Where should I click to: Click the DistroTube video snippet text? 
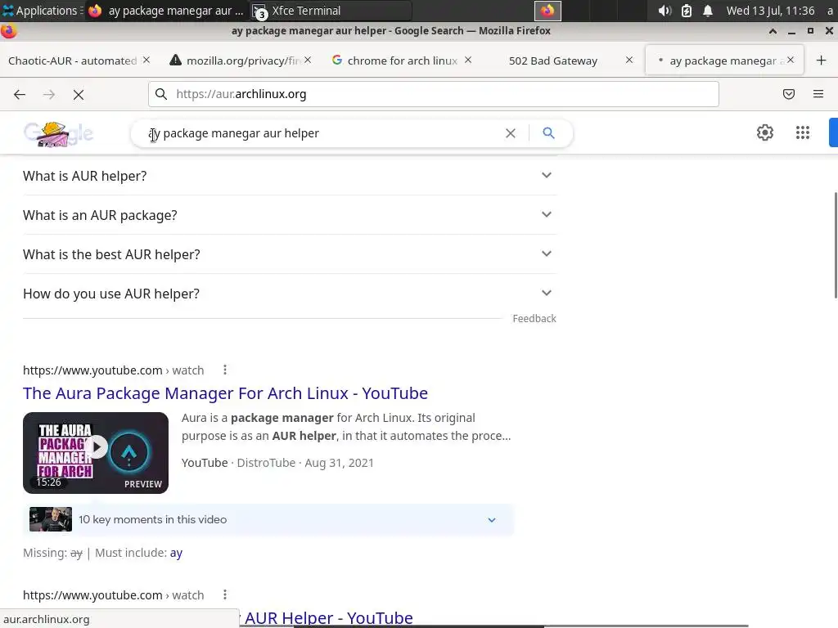pos(346,427)
